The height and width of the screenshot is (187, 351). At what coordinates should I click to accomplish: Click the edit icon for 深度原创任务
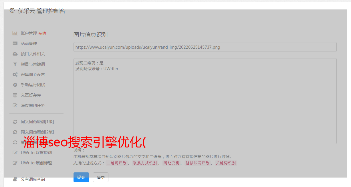point(15,105)
